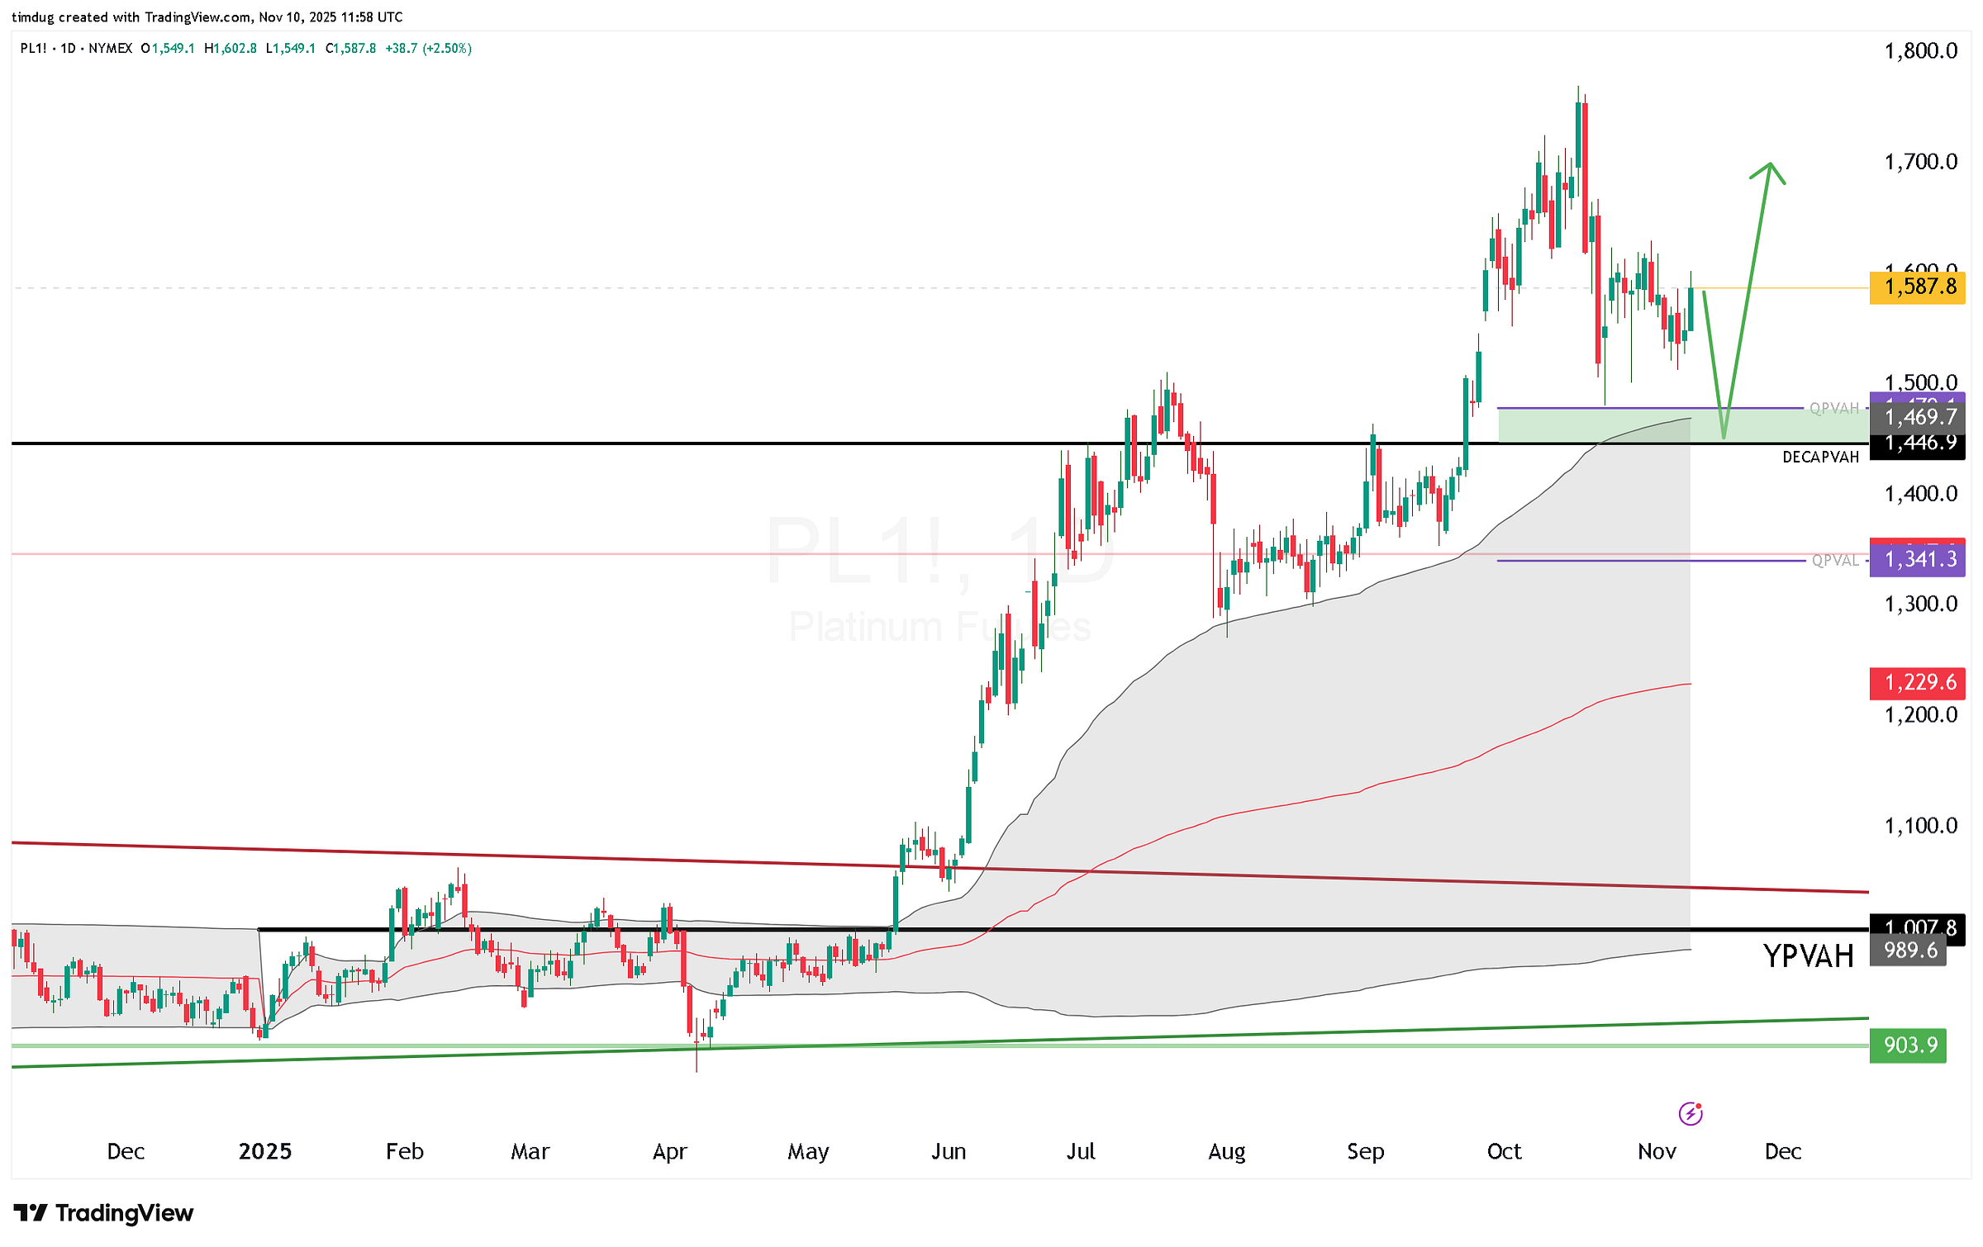Click the 2025 label on time axis
Image resolution: width=1983 pixels, height=1247 pixels.
click(x=265, y=1151)
